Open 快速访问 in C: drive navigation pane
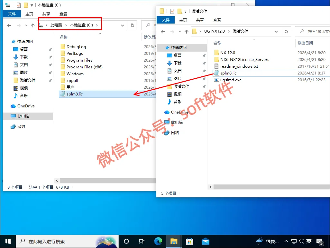The height and width of the screenshot is (248, 330). tap(25, 41)
